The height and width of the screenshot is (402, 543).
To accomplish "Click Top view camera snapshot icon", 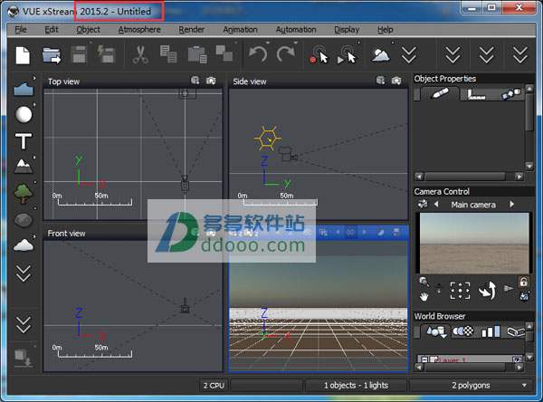I will pyautogui.click(x=211, y=81).
